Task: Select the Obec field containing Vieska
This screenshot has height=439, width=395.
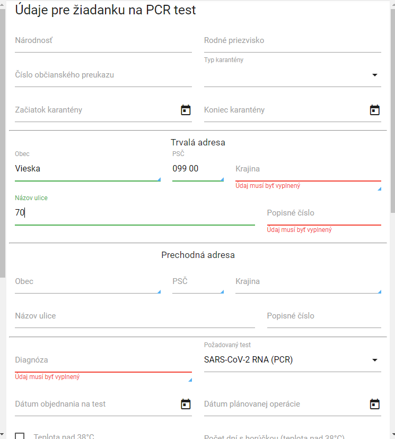Action: point(87,169)
